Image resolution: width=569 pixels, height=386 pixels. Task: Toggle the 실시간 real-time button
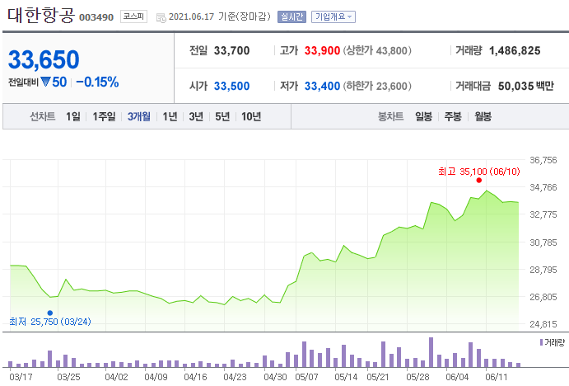pyautogui.click(x=291, y=16)
